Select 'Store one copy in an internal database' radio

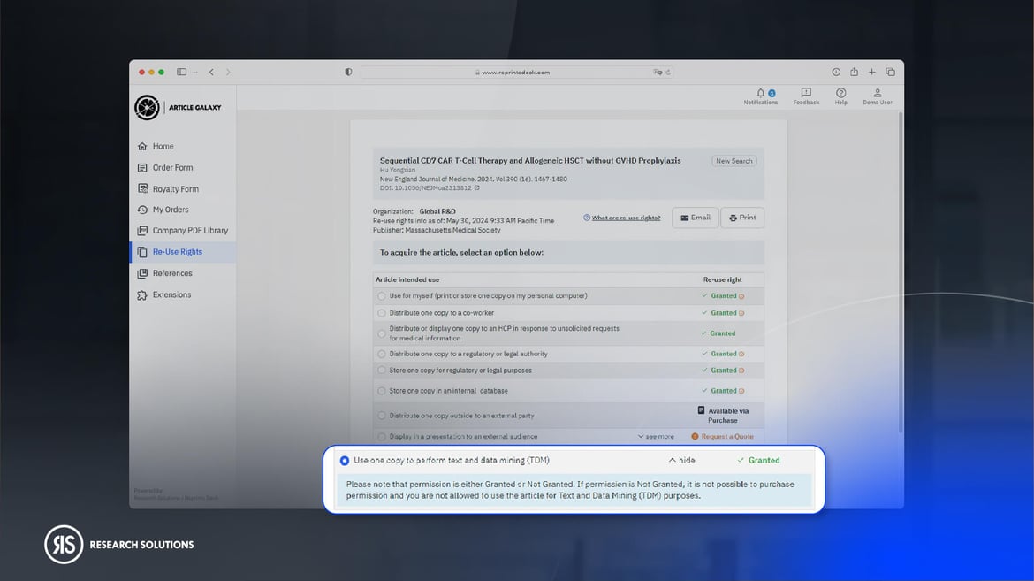[382, 391]
